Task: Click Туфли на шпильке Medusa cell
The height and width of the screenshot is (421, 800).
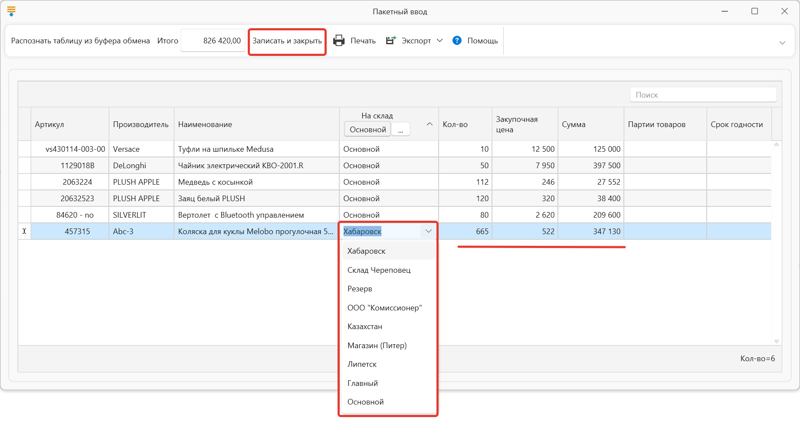Action: click(256, 149)
